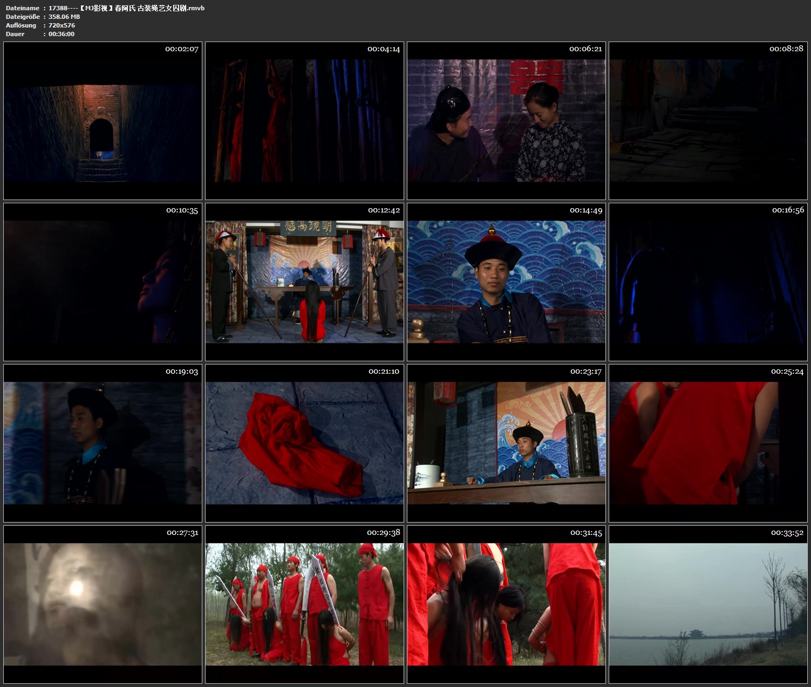
Task: Open the 00:14:49 official close-up thumbnail
Action: point(506,282)
